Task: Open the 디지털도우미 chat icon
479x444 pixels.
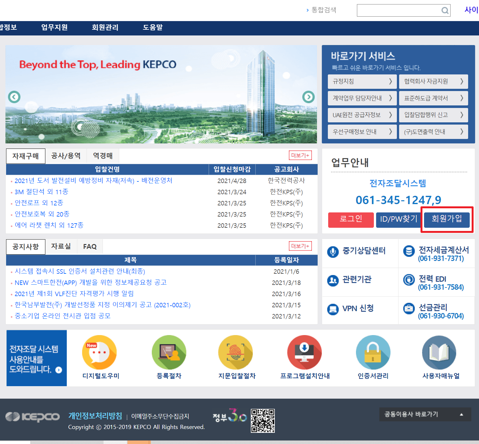Action: pyautogui.click(x=99, y=352)
